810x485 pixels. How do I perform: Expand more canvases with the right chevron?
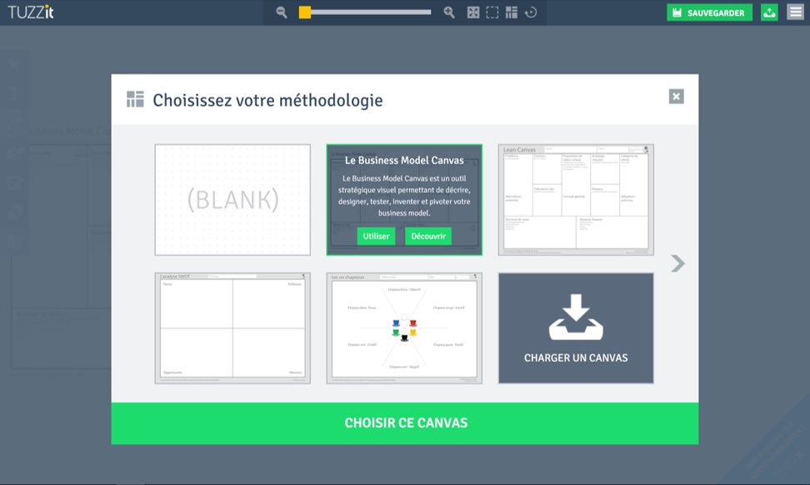(677, 263)
